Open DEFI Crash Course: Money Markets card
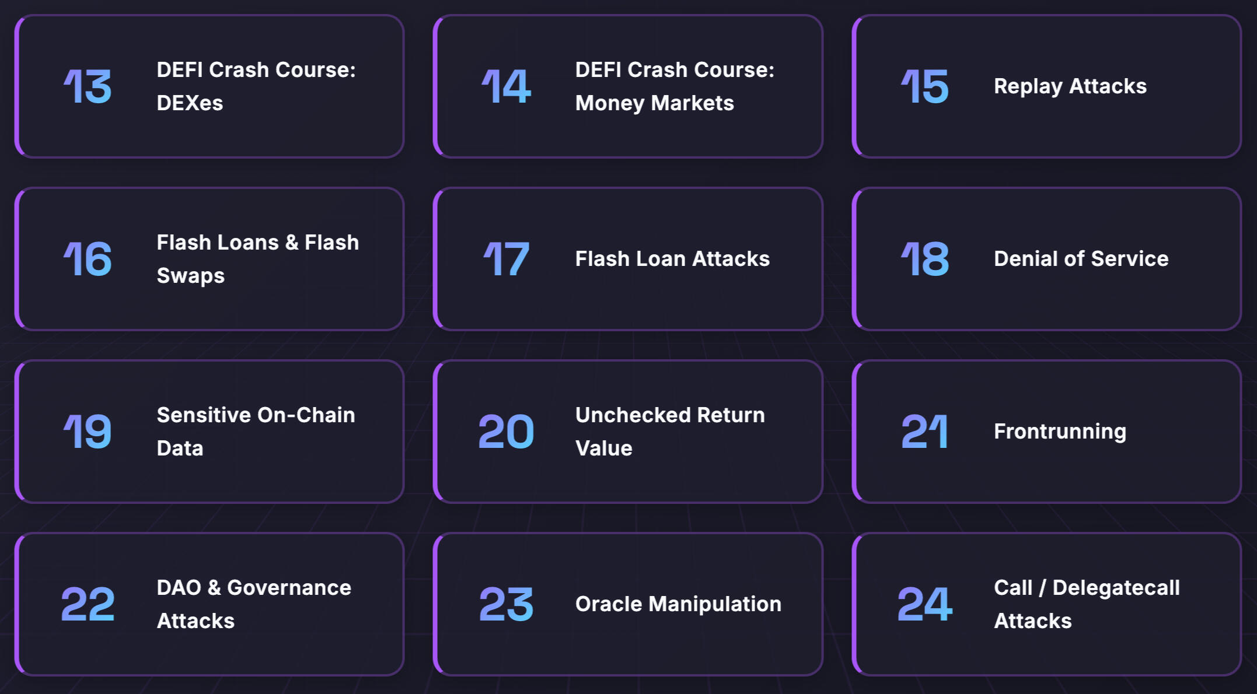This screenshot has width=1257, height=694. click(x=674, y=86)
